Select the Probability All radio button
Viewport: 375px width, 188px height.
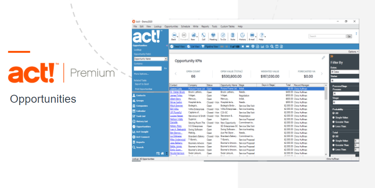coord(334,113)
